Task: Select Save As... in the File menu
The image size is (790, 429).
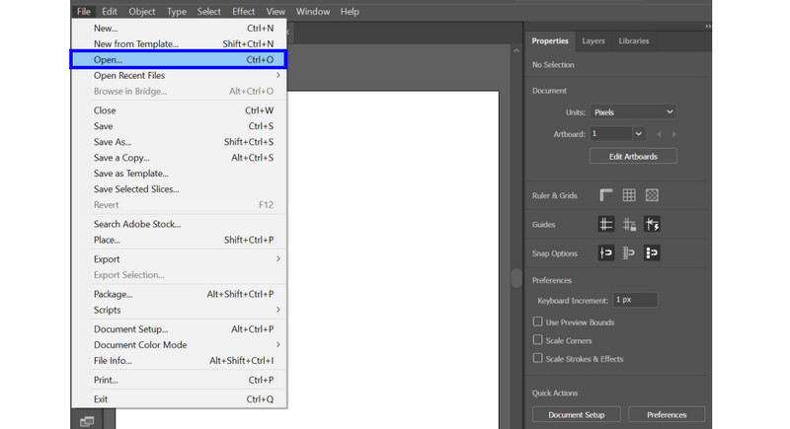Action: point(113,142)
